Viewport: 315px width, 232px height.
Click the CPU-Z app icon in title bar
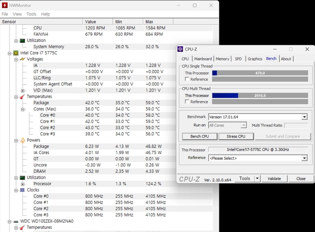180,49
